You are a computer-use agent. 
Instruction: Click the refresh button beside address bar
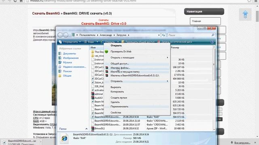pyautogui.click(x=163, y=35)
